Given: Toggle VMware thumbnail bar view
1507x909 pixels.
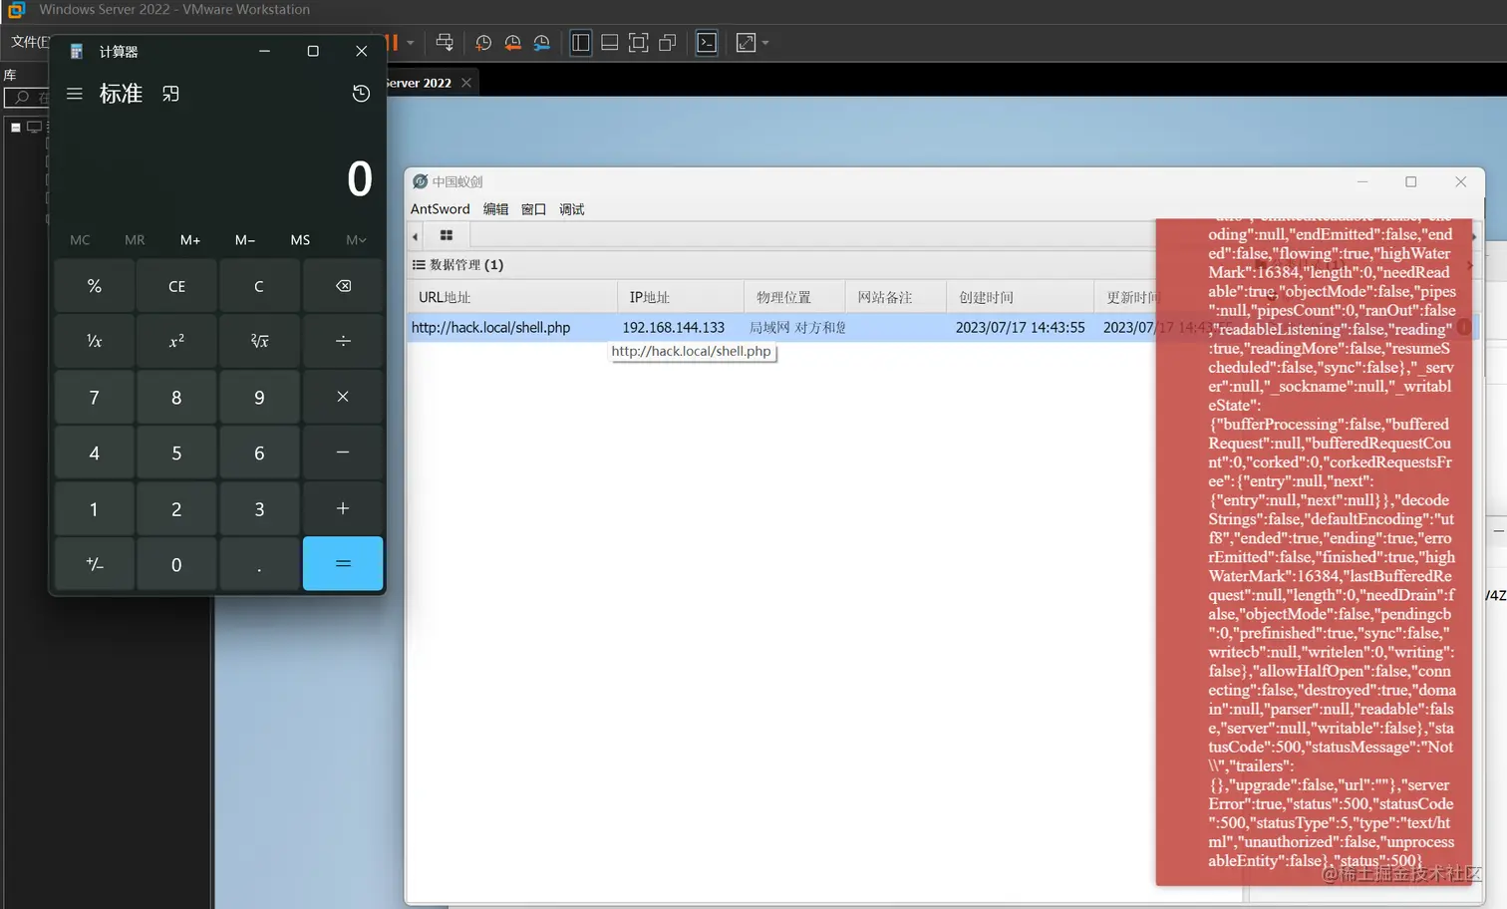Looking at the screenshot, I should click(x=610, y=43).
